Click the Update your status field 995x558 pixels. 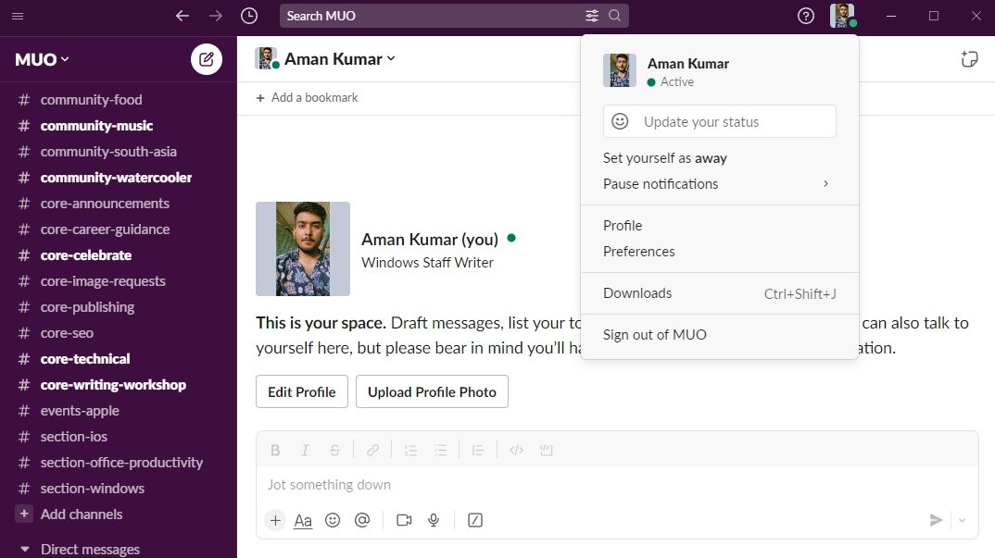click(719, 121)
